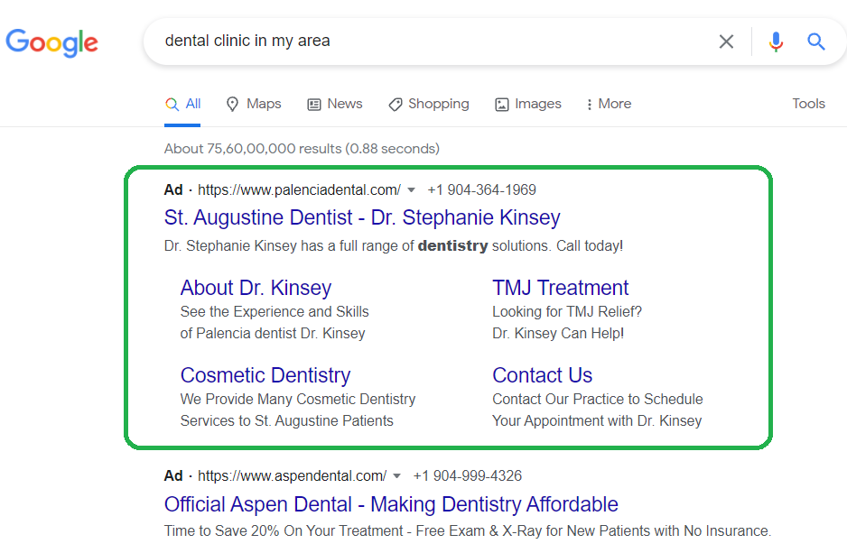
Task: Open the More menu
Action: point(609,104)
